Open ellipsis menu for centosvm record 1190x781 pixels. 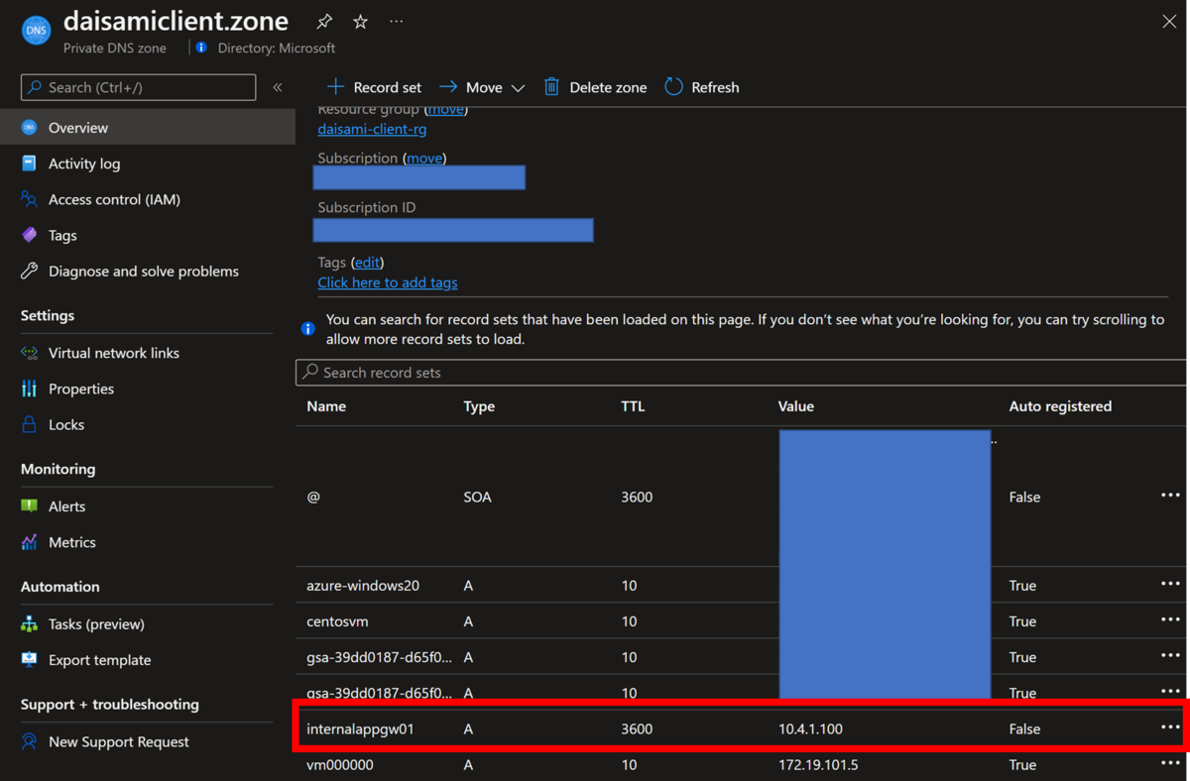point(1170,619)
